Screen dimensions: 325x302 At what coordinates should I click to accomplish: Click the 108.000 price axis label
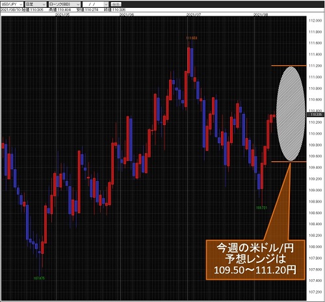click(315, 247)
